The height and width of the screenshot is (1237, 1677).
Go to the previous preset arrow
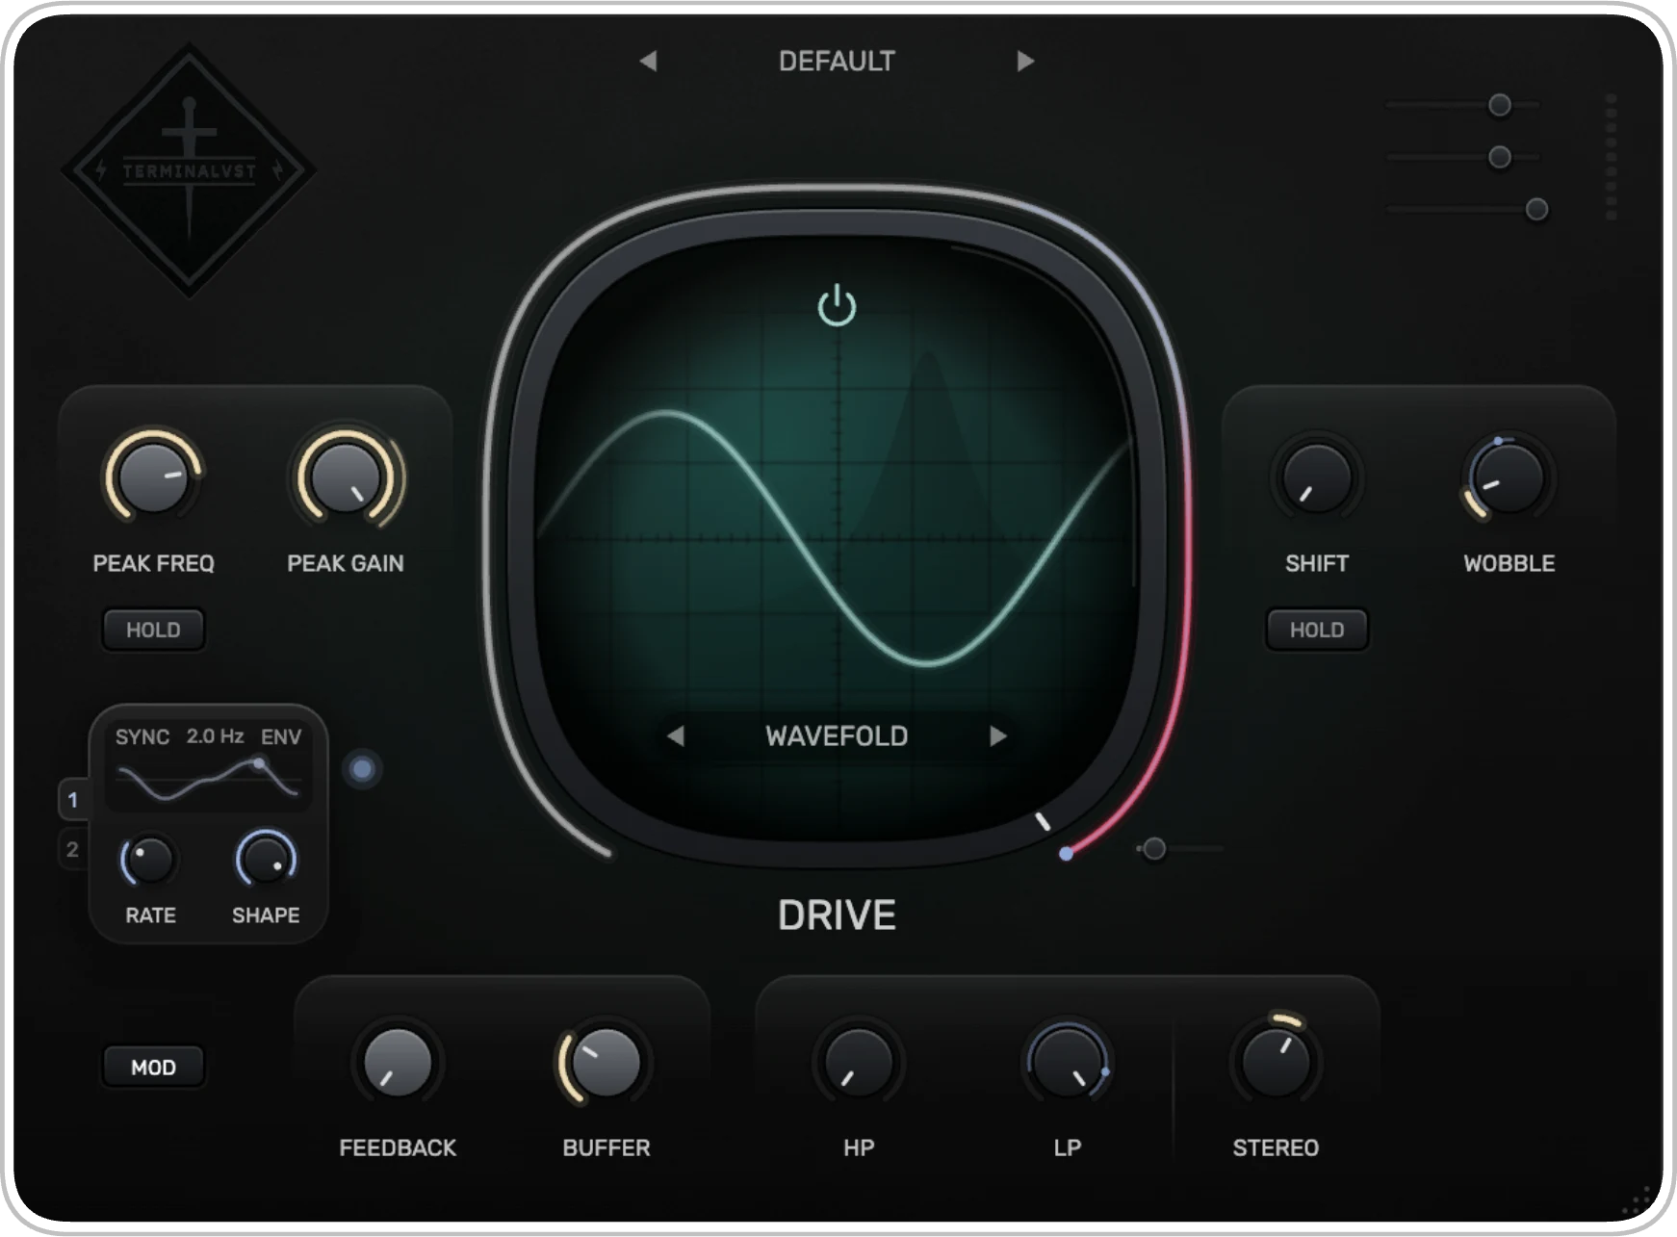tap(648, 62)
